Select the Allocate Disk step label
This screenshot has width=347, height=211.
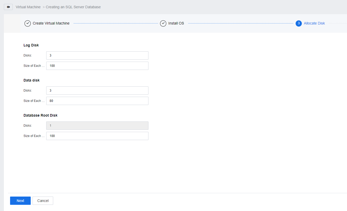314,23
